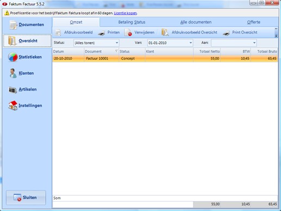The image size is (281, 211).
Task: Click the 65,45 bruto cell in row
Action: [x=264, y=59]
